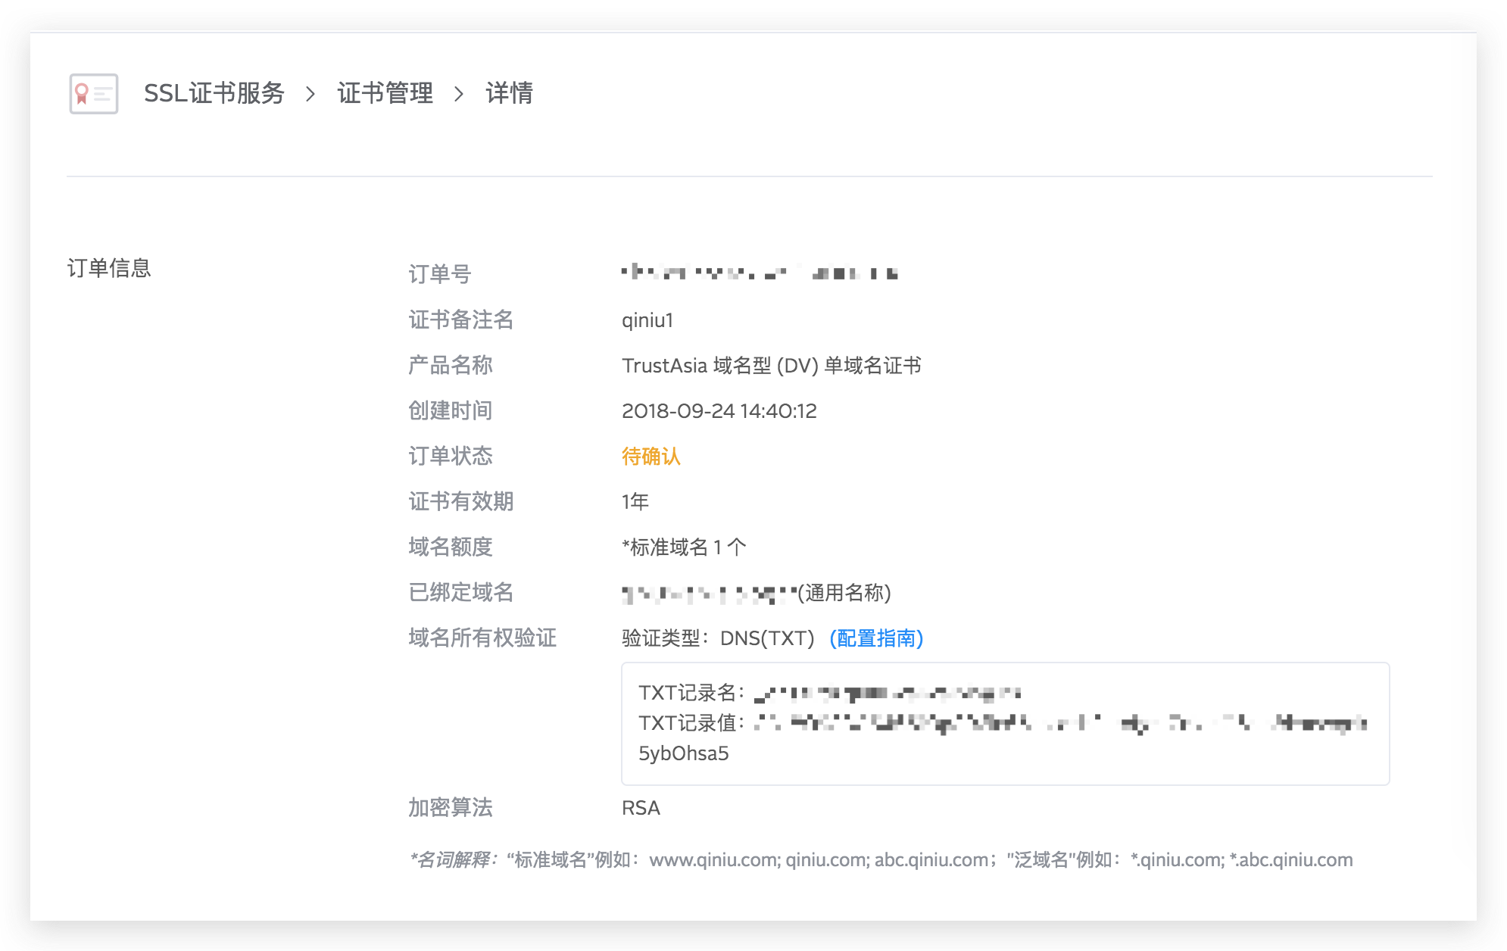Click the 订单信息 section heading

[x=109, y=268]
